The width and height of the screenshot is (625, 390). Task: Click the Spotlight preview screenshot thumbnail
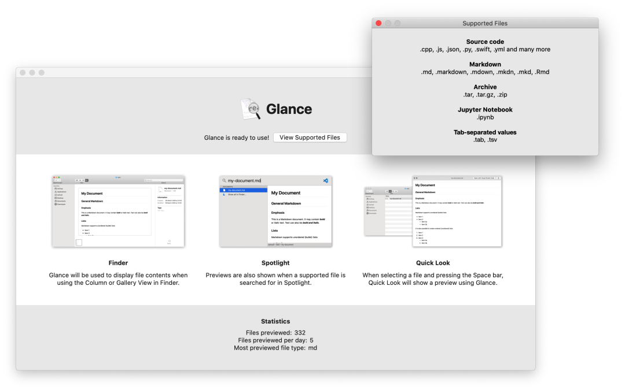coord(275,211)
